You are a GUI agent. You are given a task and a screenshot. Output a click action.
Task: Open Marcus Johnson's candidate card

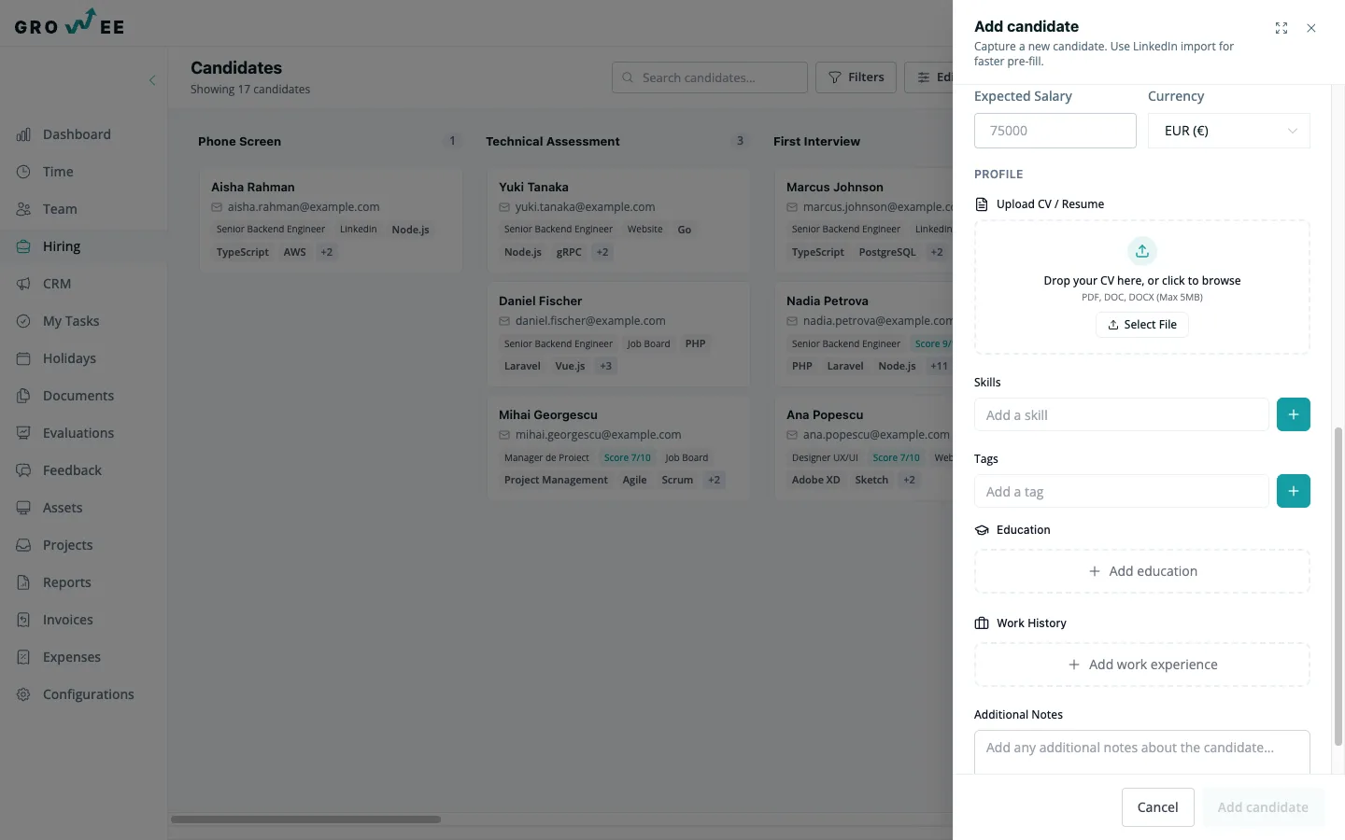point(864,220)
